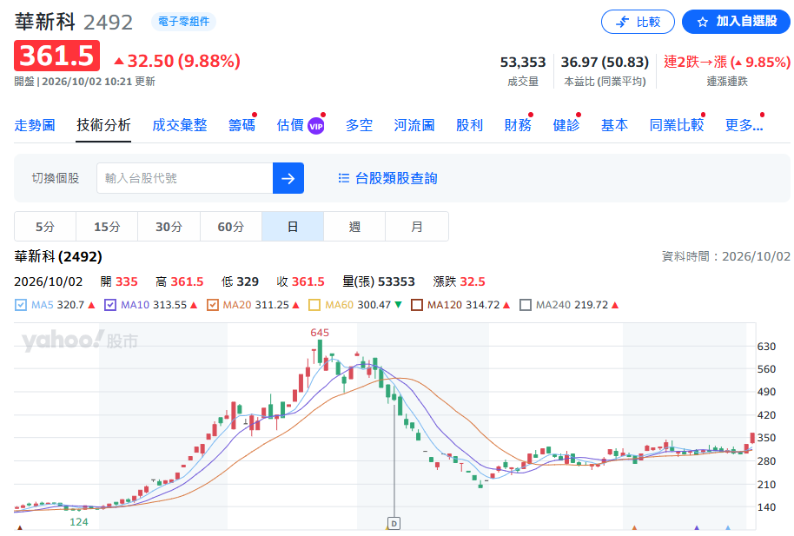Switch to the 走勢圖 tab
Image resolution: width=794 pixels, height=536 pixels.
35,125
